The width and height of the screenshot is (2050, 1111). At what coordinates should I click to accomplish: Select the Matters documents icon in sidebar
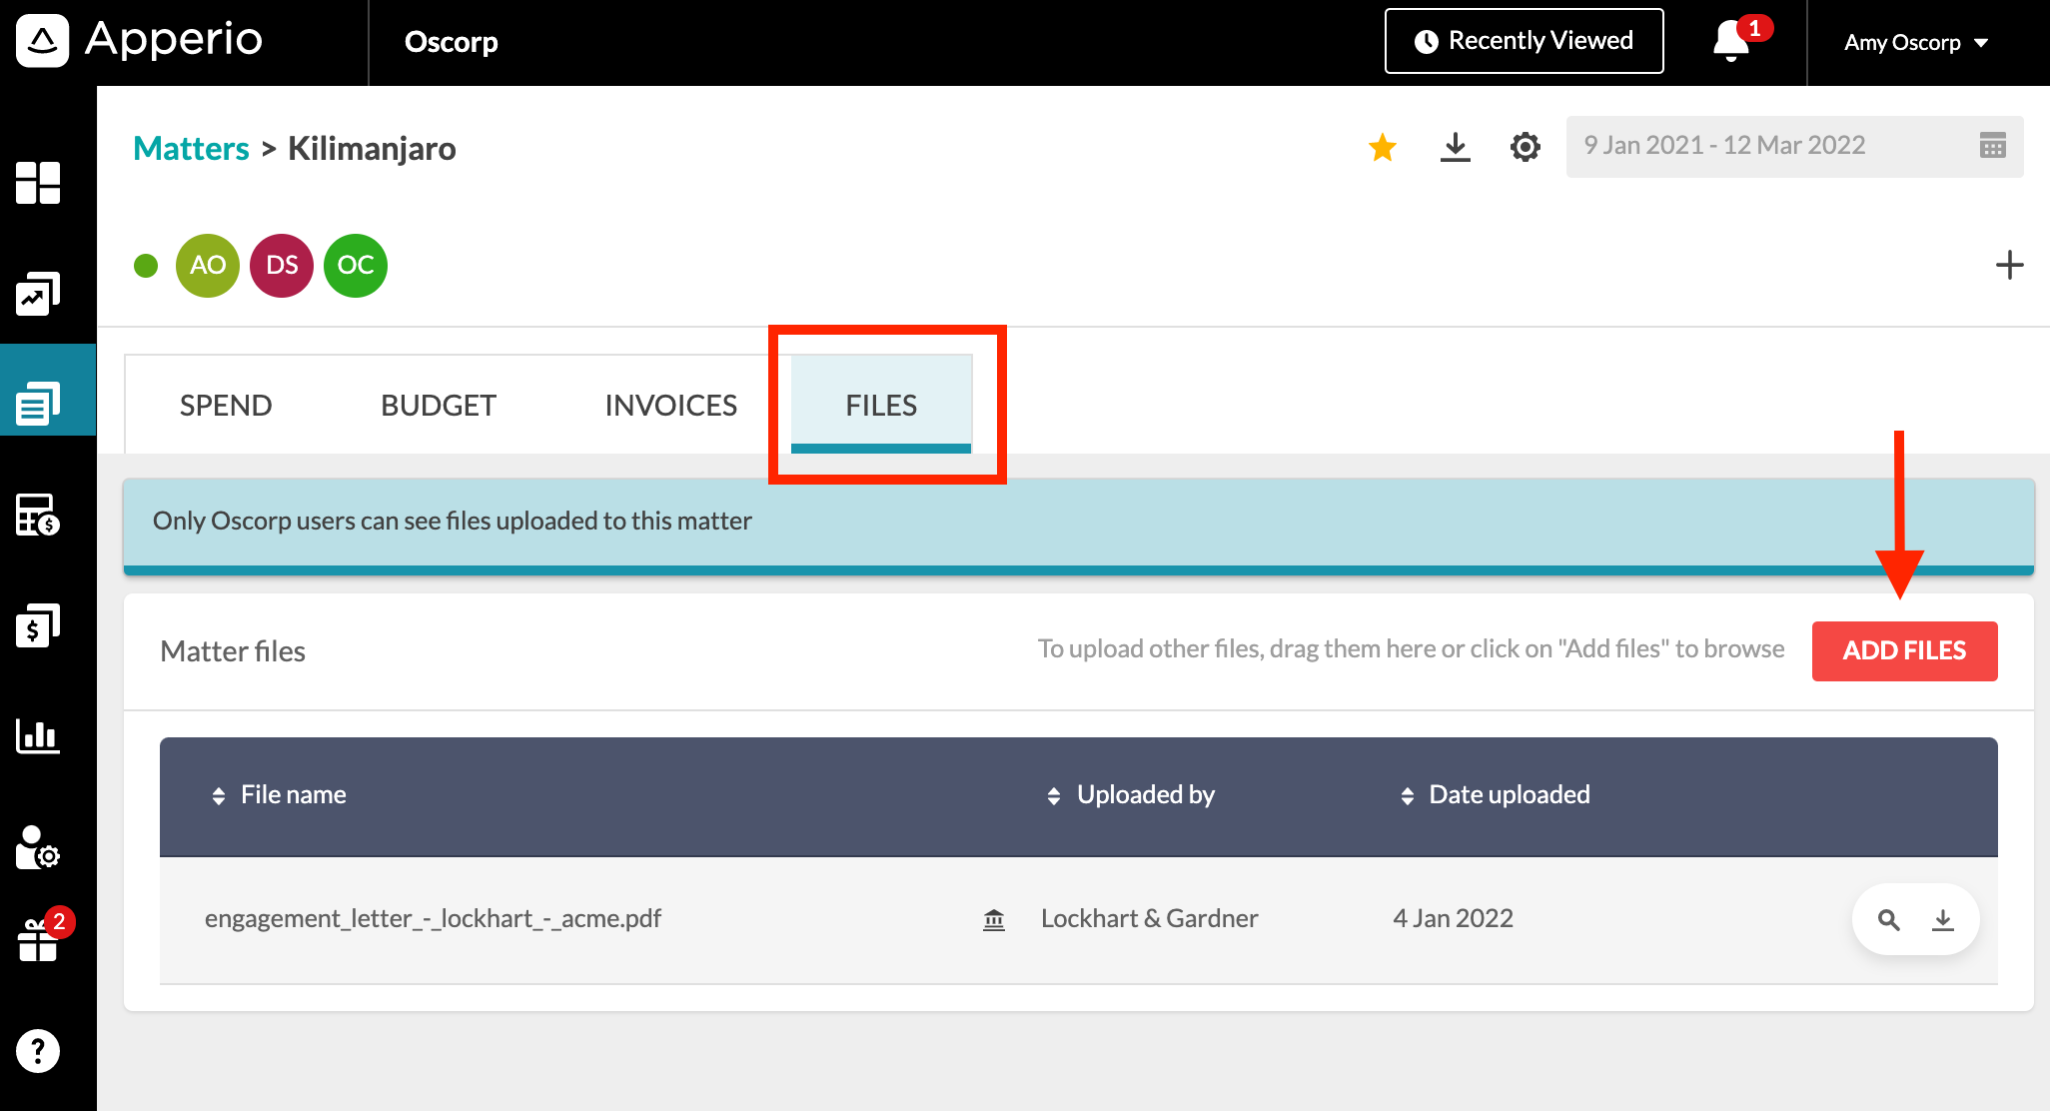click(38, 403)
